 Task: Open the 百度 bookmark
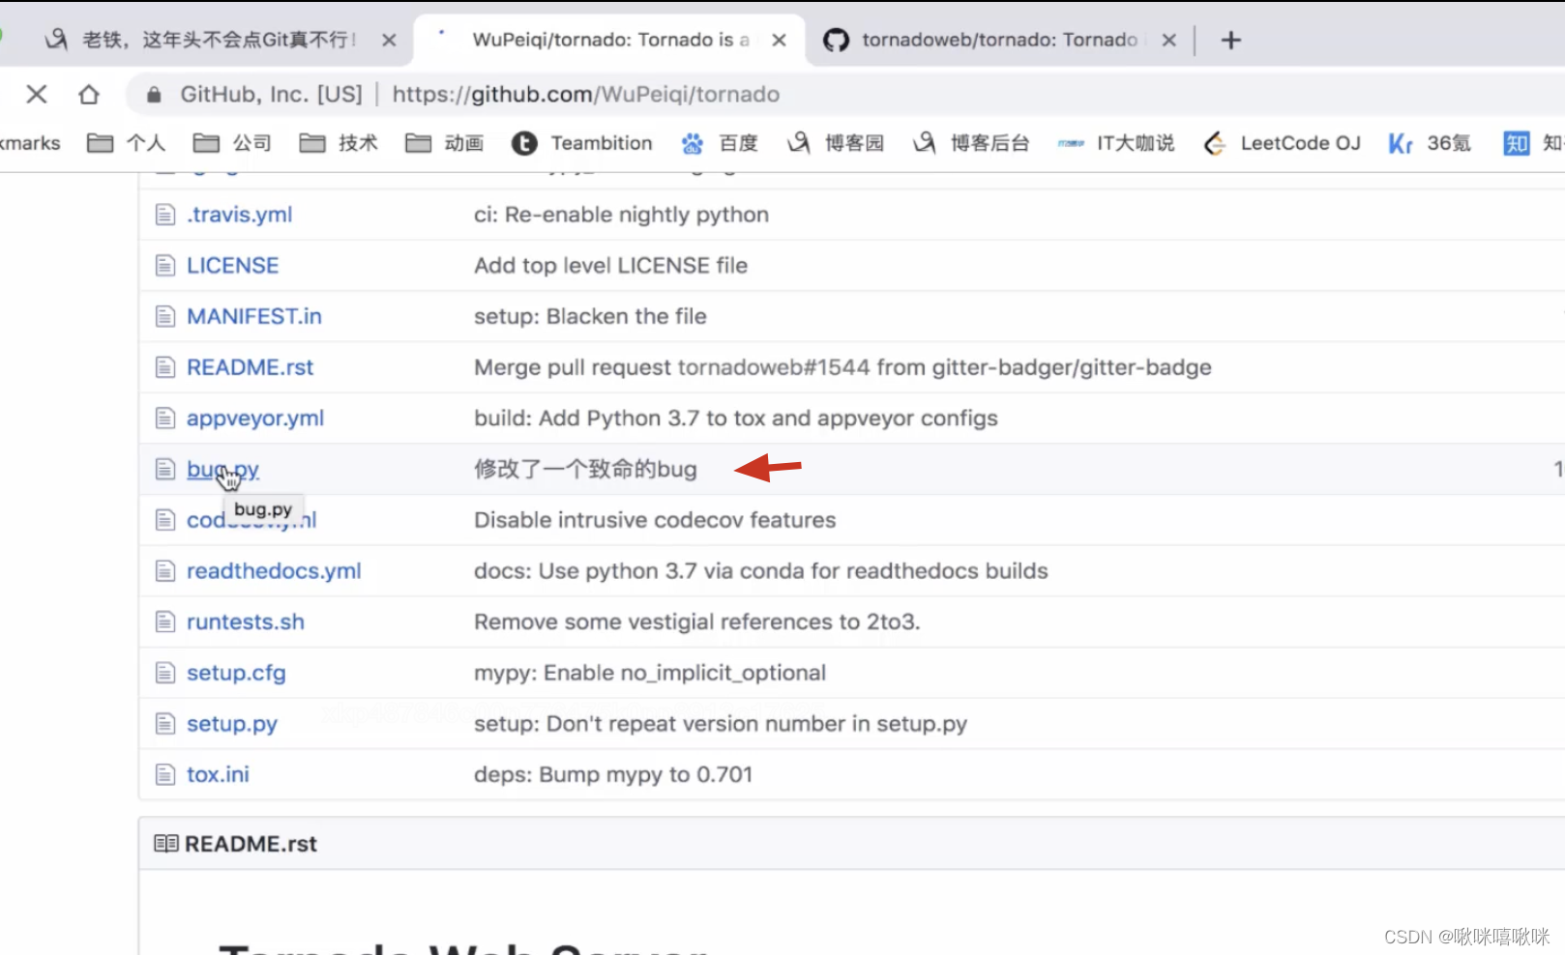click(719, 143)
